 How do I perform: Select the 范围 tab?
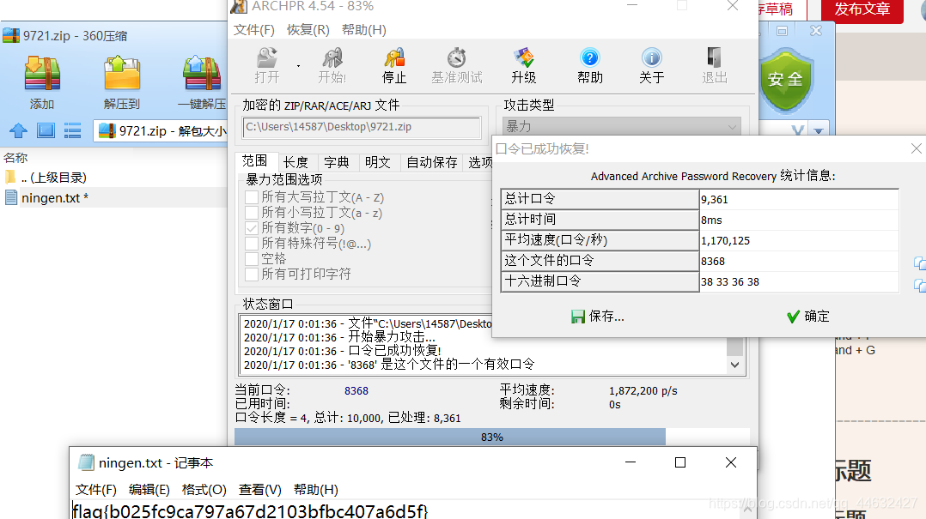coord(254,161)
